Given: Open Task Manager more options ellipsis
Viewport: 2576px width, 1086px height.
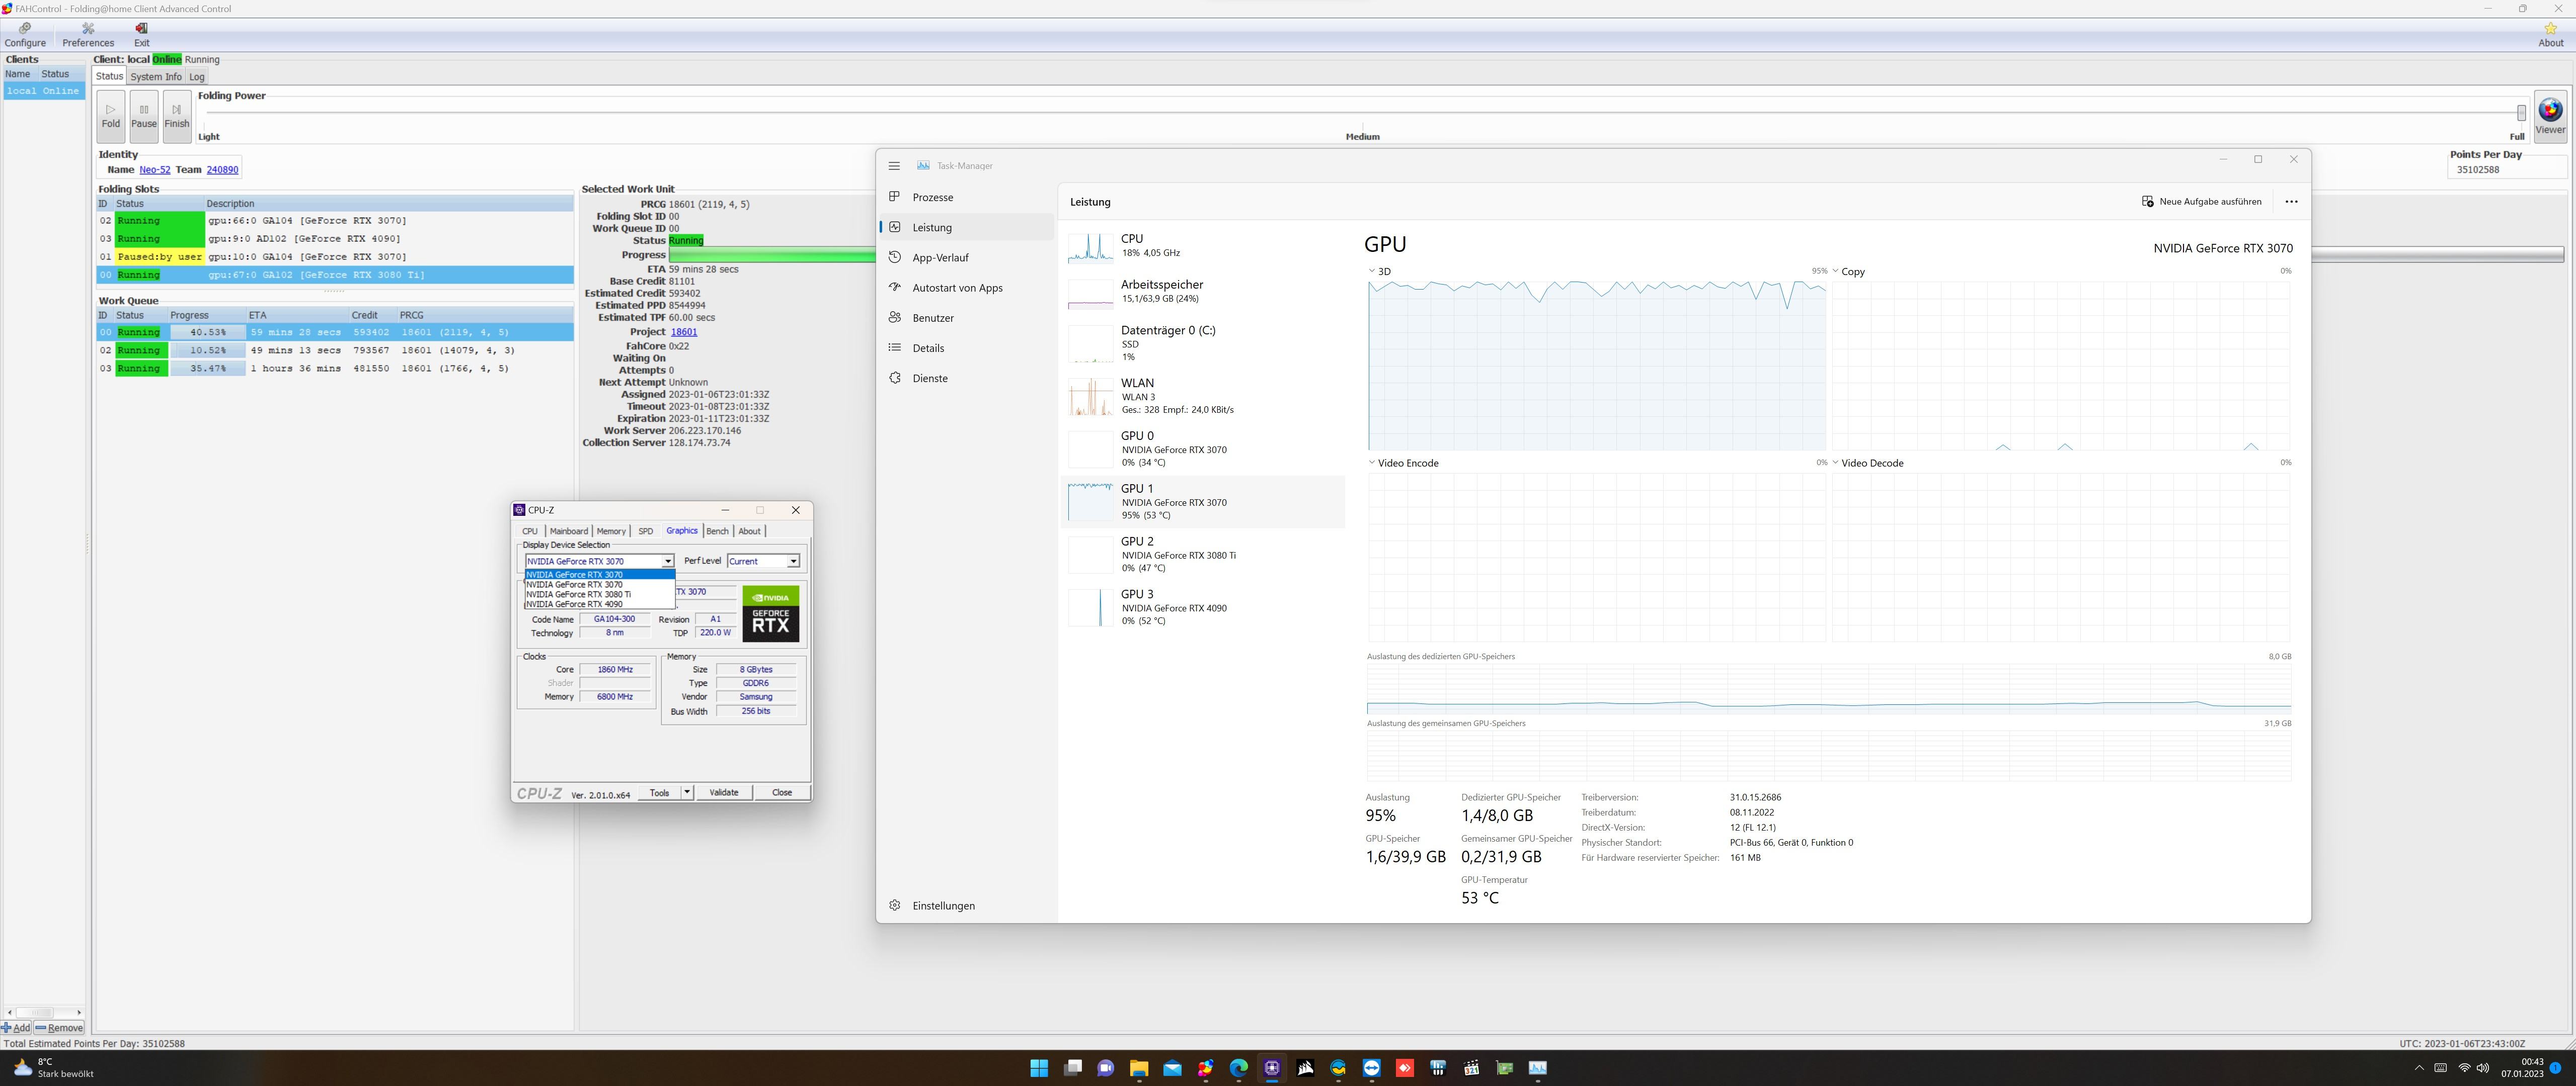Looking at the screenshot, I should point(2291,202).
